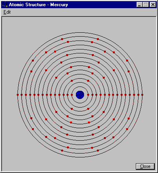Open the Edit menu

click(7, 12)
